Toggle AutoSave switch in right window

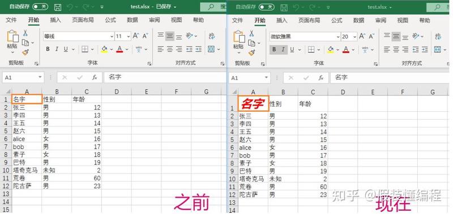pyautogui.click(x=266, y=7)
